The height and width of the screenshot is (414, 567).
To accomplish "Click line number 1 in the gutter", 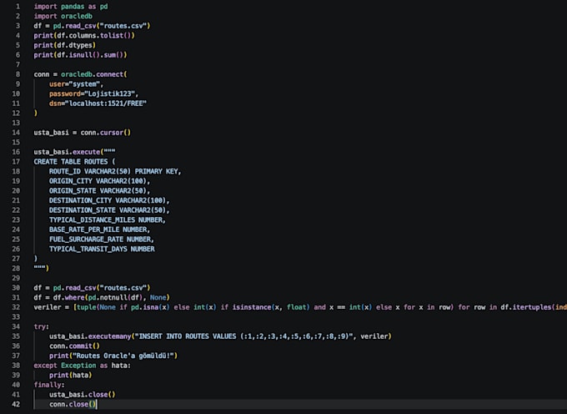I will coord(18,7).
